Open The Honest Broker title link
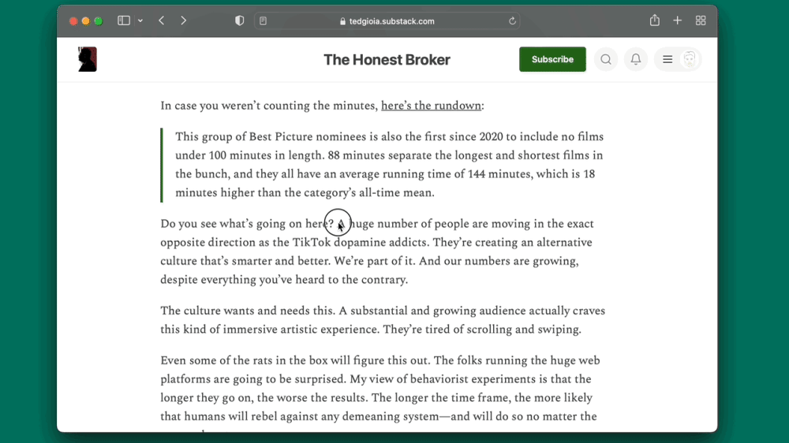The height and width of the screenshot is (443, 789). tap(387, 59)
